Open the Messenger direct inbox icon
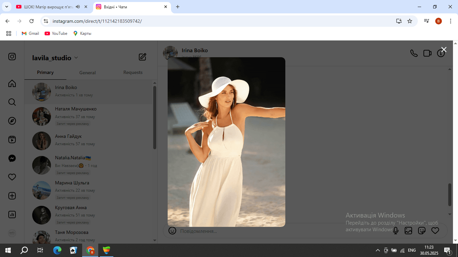This screenshot has height=257, width=458. pyautogui.click(x=12, y=158)
